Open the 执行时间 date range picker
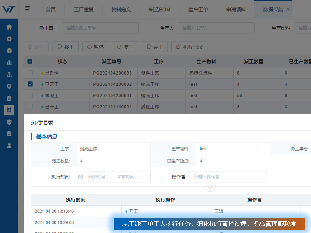Image resolution: width=311 pixels, height=233 pixels. [x=112, y=177]
